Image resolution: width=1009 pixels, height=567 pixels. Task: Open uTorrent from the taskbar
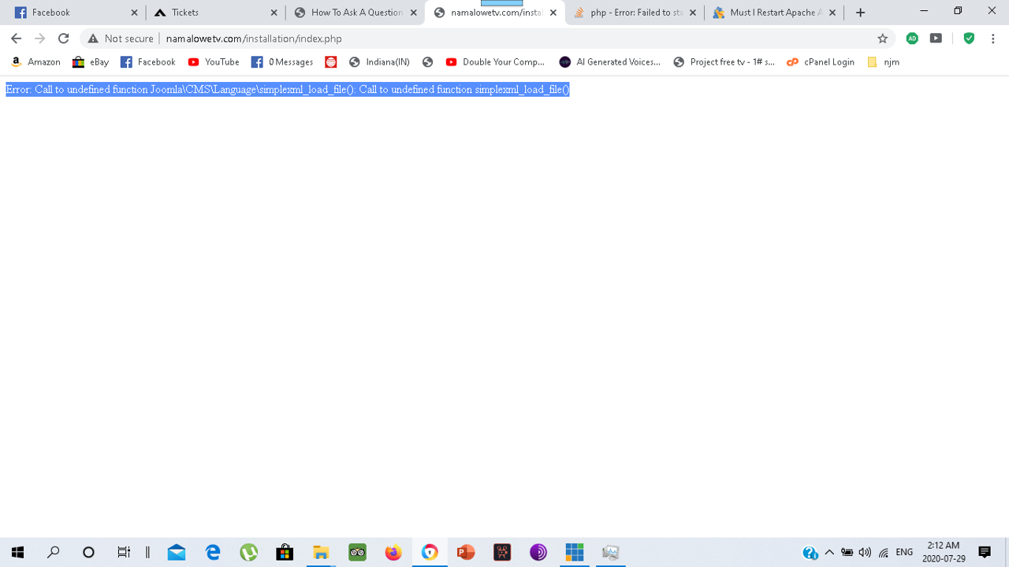click(x=249, y=552)
